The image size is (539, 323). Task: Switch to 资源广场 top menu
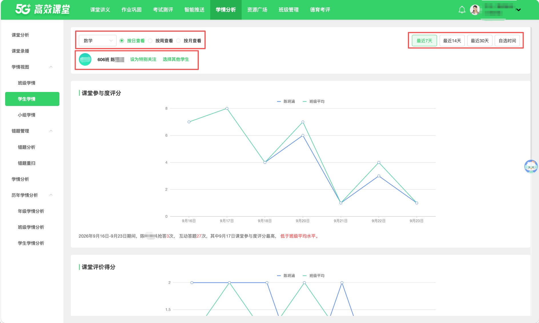[257, 10]
